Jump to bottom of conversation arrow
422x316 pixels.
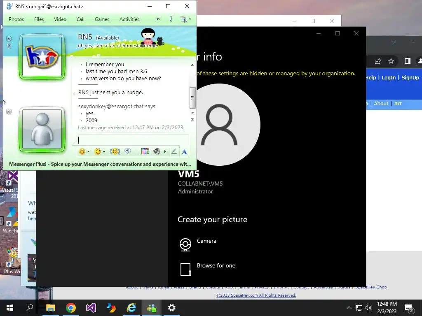coord(192,120)
